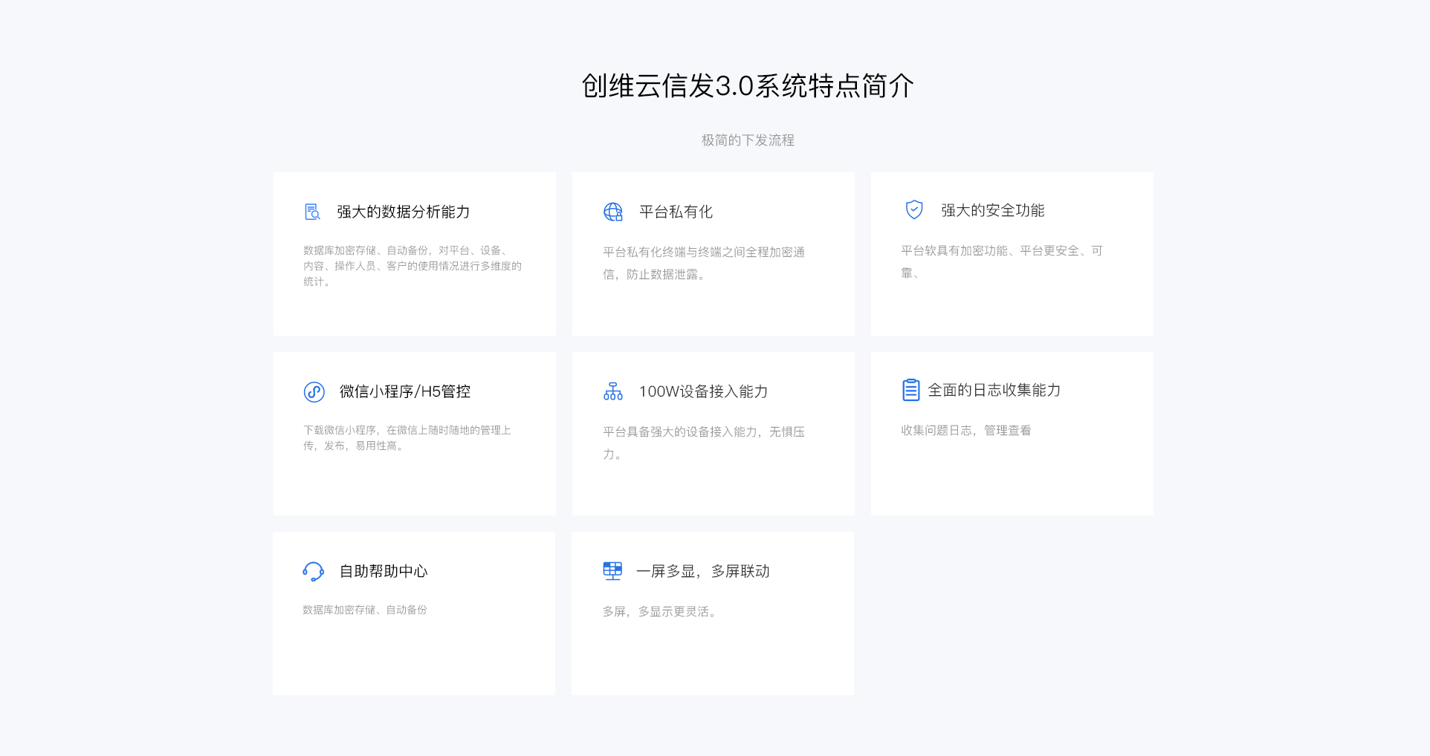1430x756 pixels.
Task: Click the headset icon for 自助帮助中心
Action: click(x=313, y=571)
